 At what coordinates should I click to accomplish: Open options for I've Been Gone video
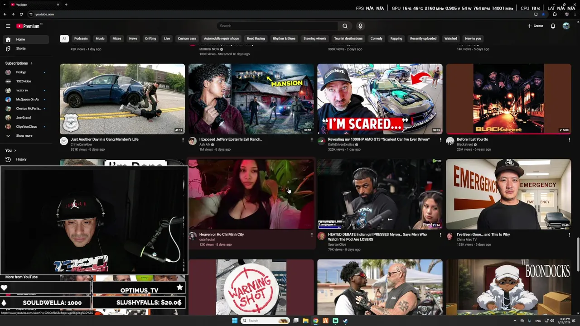pyautogui.click(x=569, y=235)
